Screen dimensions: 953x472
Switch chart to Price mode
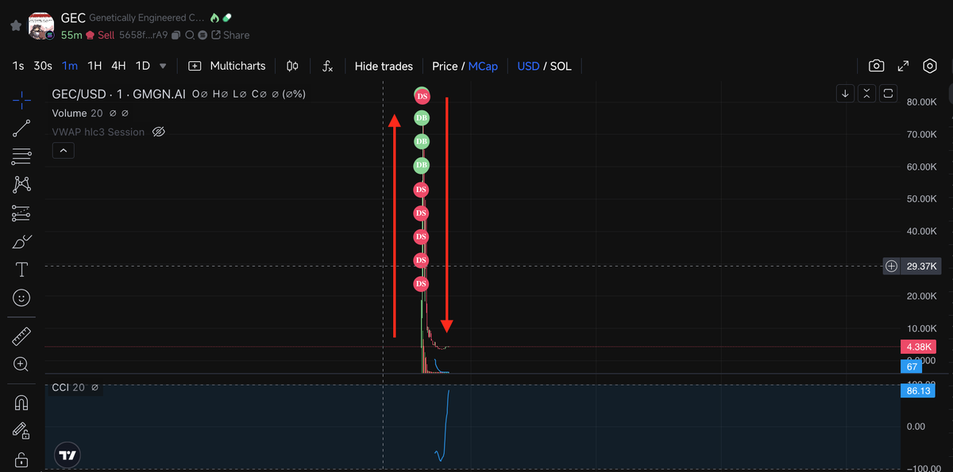click(445, 66)
